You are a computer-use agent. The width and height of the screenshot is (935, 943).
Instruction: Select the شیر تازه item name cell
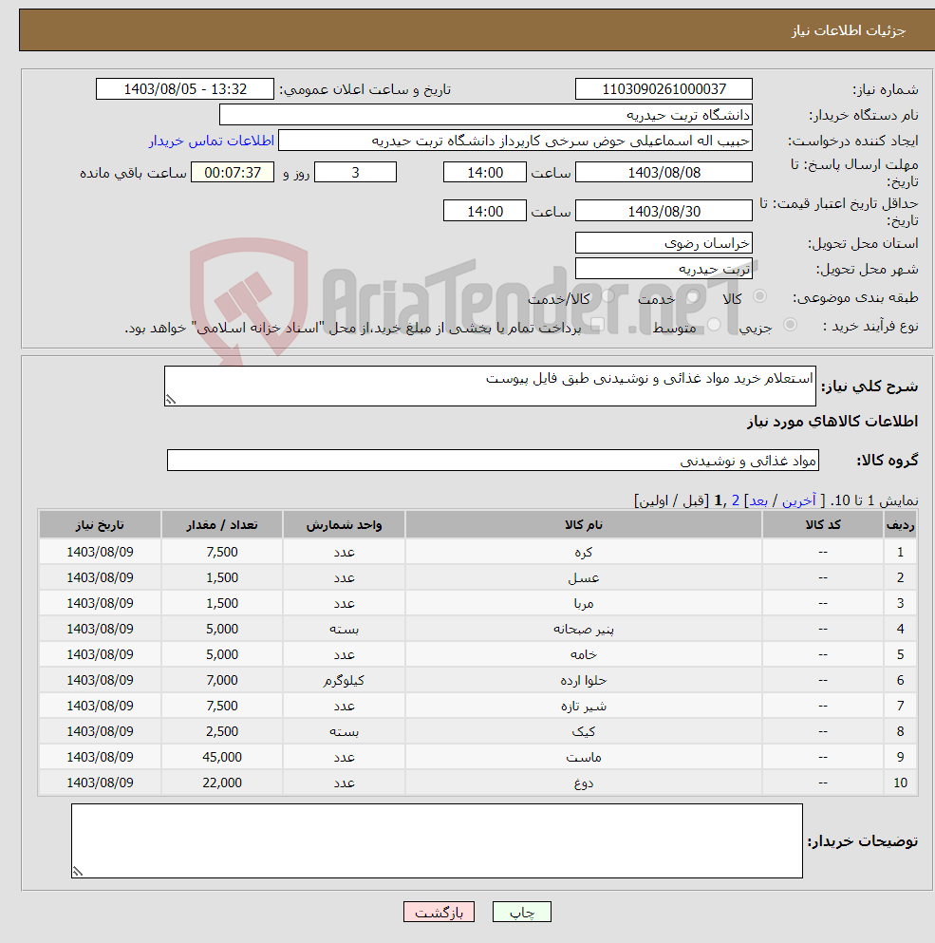[x=584, y=706]
